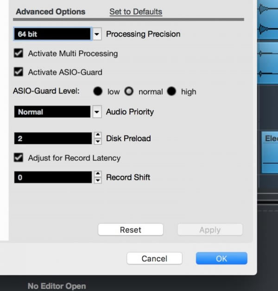Viewport: 278px width, 291px height.
Task: Click the Record Shift value field
Action: point(53,177)
